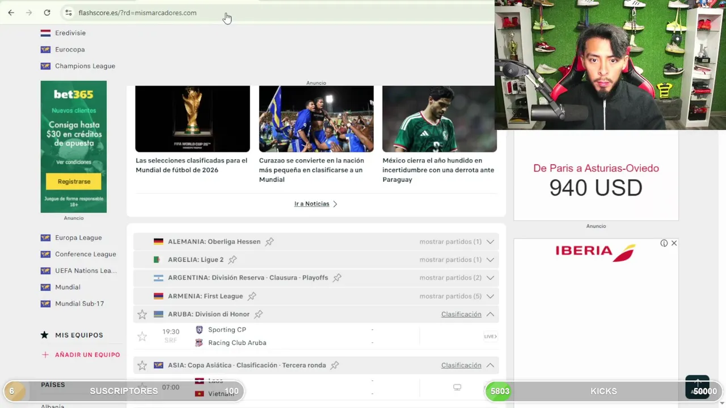The height and width of the screenshot is (408, 726).
Task: Pin the ARUBA Division di Honor league
Action: coord(258,314)
